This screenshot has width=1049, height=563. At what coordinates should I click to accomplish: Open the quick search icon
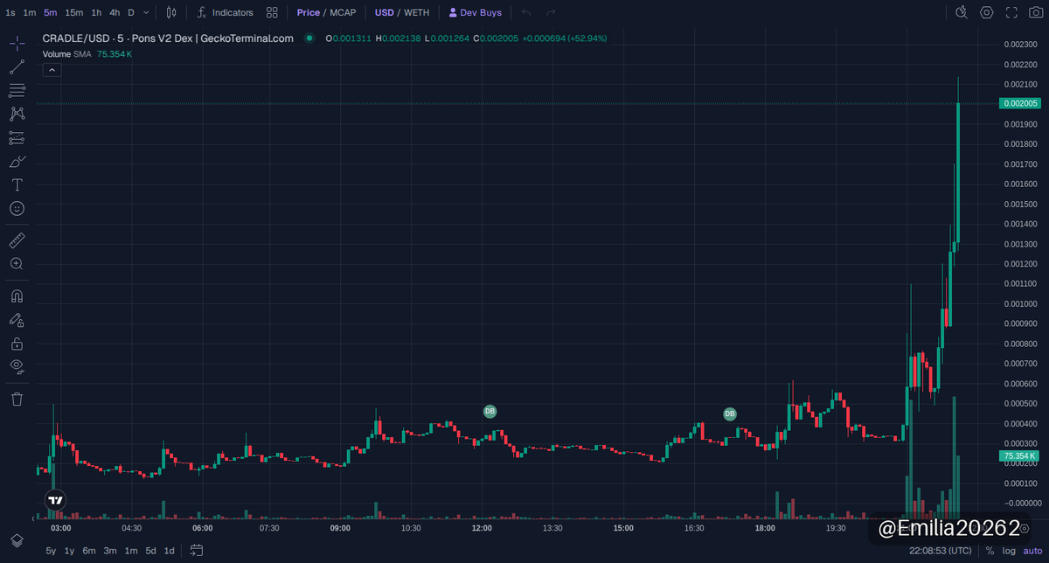click(962, 13)
